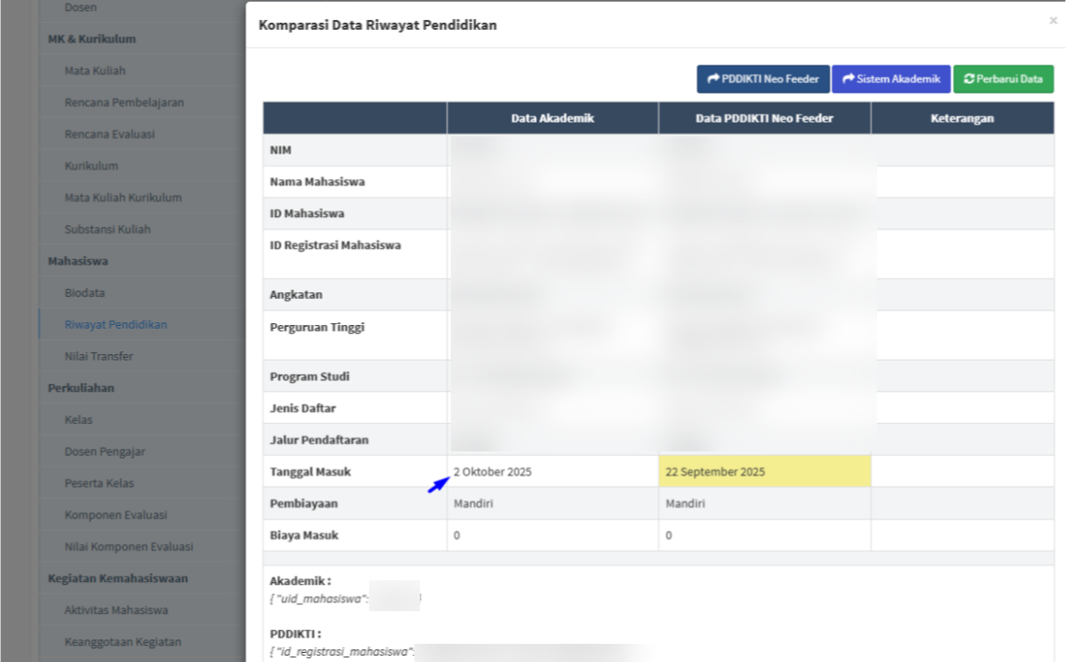Viewport: 1066px width, 662px height.
Task: Close the Komparasi Data dialog
Action: (x=1052, y=20)
